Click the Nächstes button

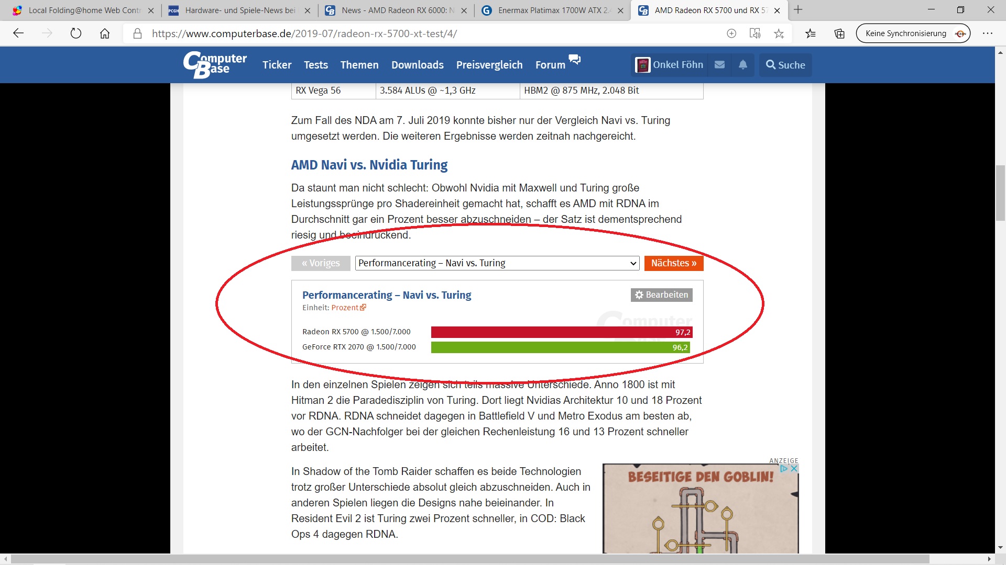pos(673,263)
